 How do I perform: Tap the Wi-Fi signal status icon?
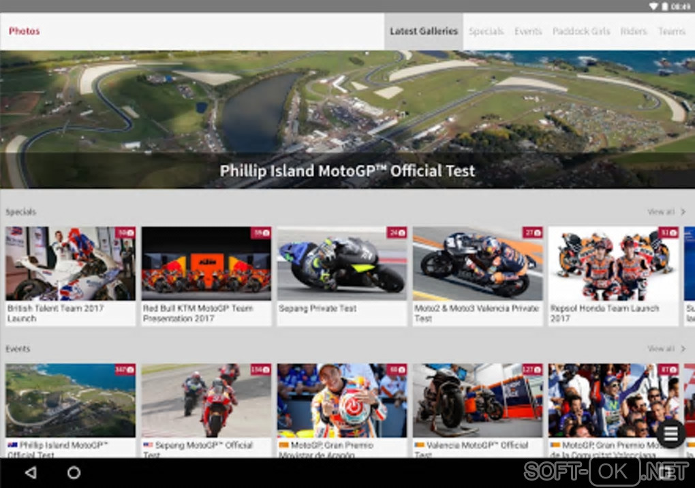tap(653, 6)
